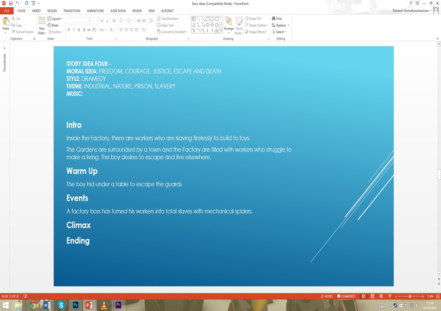
Task: Click the Save icon in title bar
Action: click(x=11, y=3)
